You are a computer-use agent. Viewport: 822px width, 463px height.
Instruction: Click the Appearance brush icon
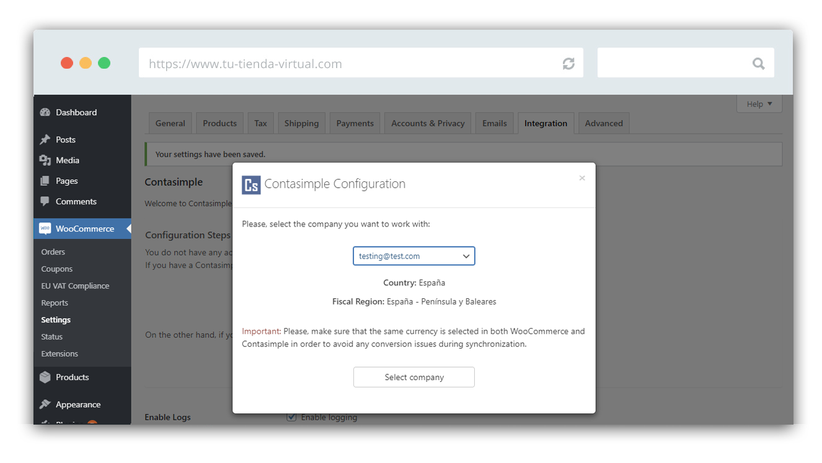(45, 404)
